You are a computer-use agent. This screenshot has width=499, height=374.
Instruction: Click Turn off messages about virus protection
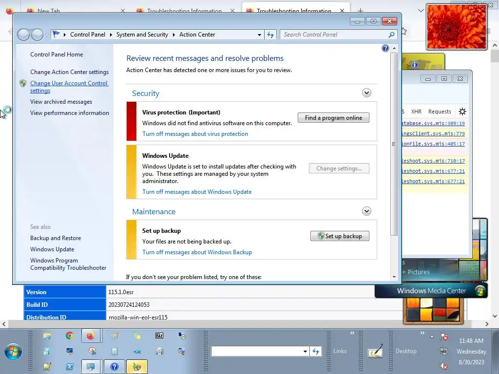coord(195,134)
